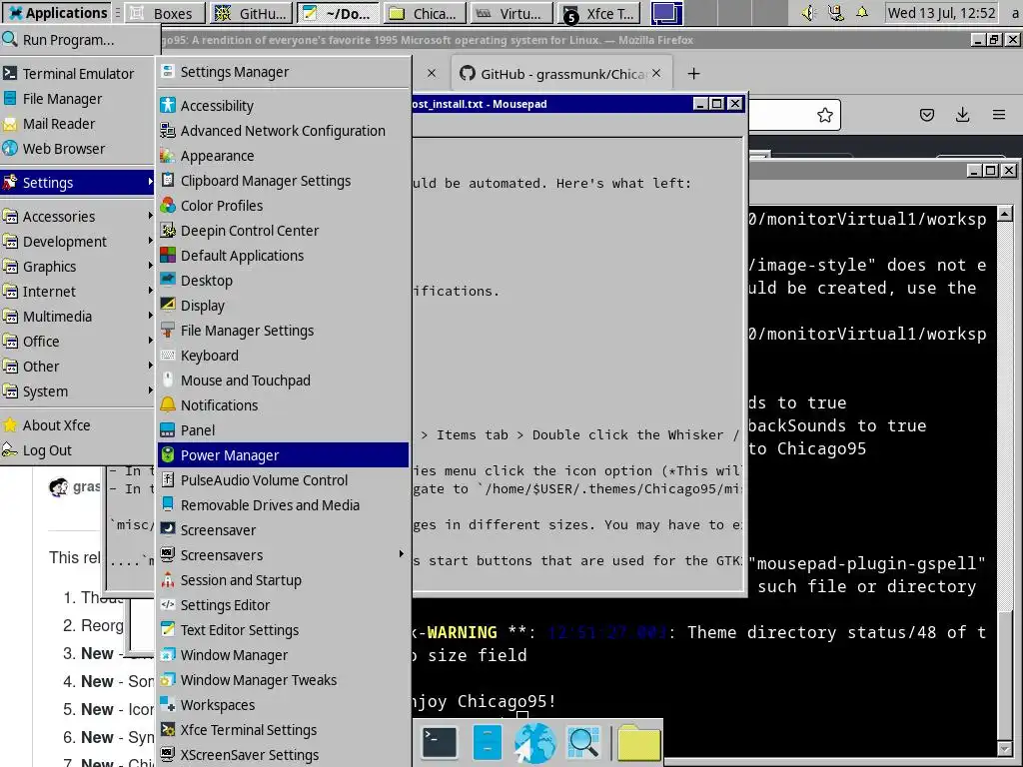Open PulseAudio Volume Control

pos(283,480)
